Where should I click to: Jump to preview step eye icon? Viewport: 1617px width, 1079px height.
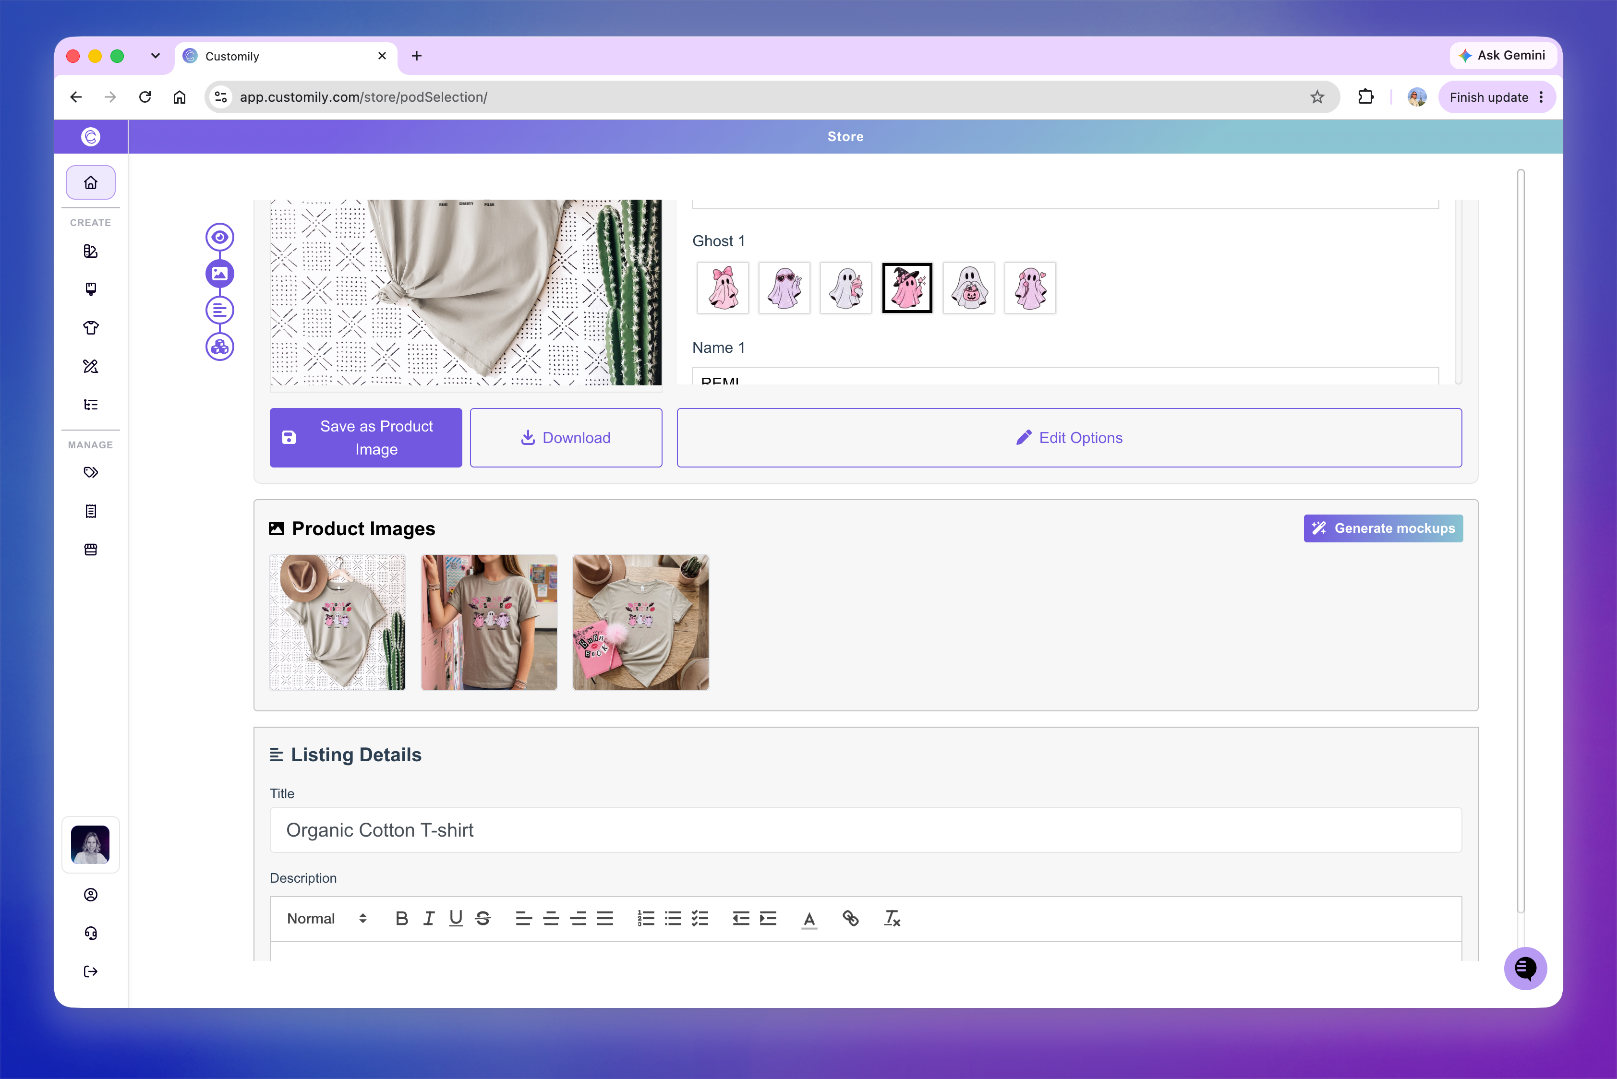point(219,237)
